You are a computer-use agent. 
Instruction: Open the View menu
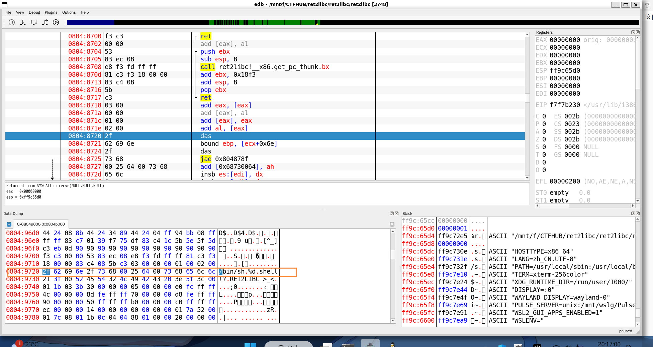click(x=20, y=12)
